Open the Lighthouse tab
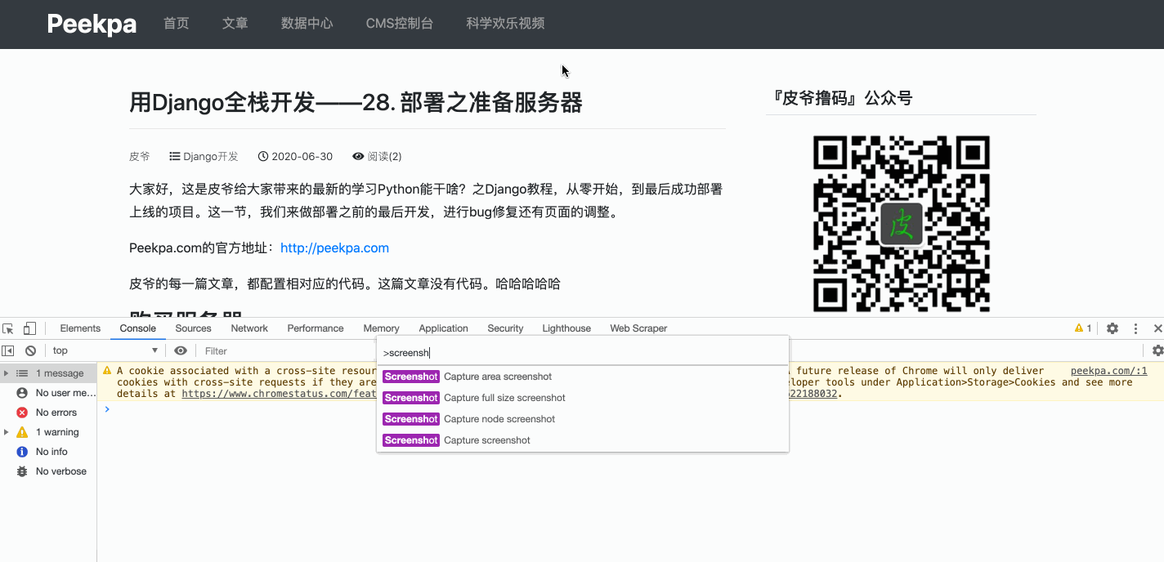 [x=566, y=328]
